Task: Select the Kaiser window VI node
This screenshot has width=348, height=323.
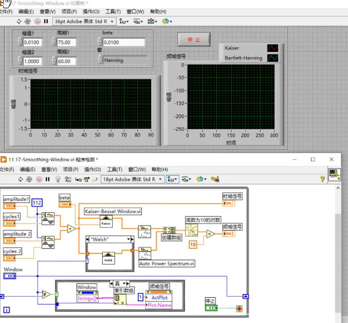Action: (x=106, y=222)
